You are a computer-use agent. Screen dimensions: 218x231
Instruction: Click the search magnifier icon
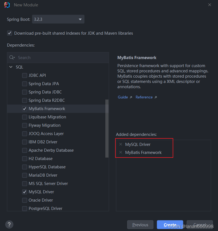(12, 57)
